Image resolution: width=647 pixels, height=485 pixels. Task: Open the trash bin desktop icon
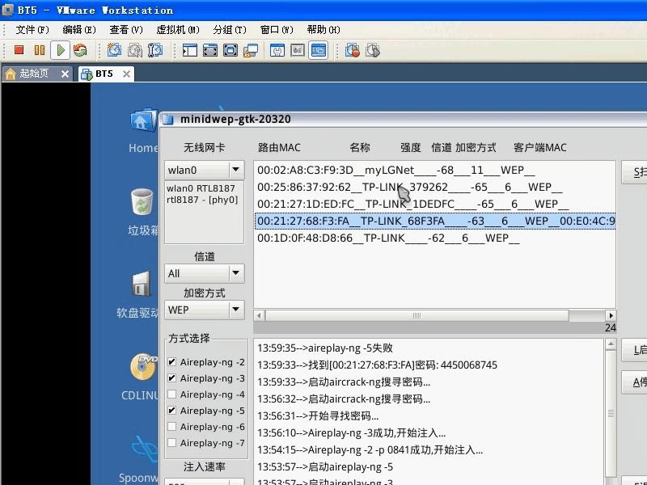tap(142, 201)
